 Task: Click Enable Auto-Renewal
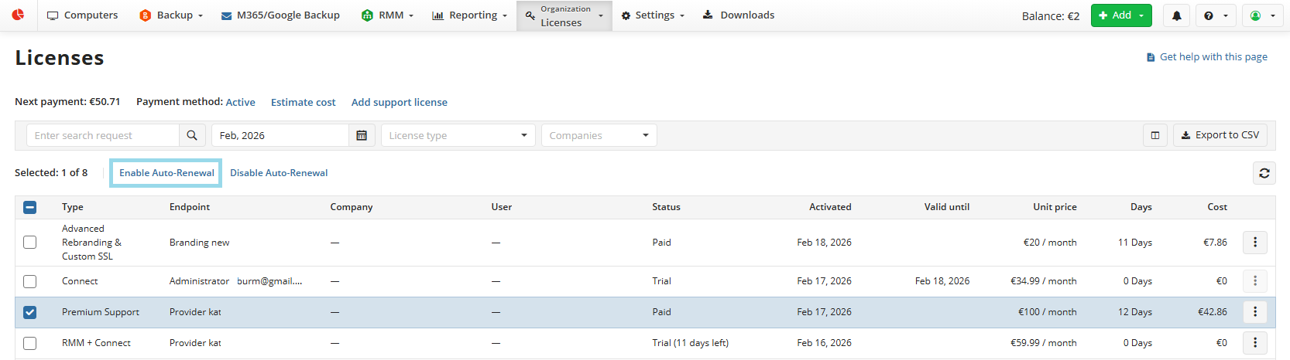coord(166,173)
